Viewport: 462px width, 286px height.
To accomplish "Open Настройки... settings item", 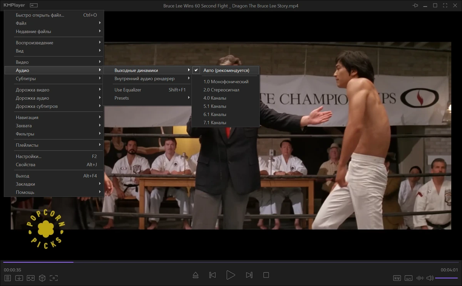I will click(54, 156).
